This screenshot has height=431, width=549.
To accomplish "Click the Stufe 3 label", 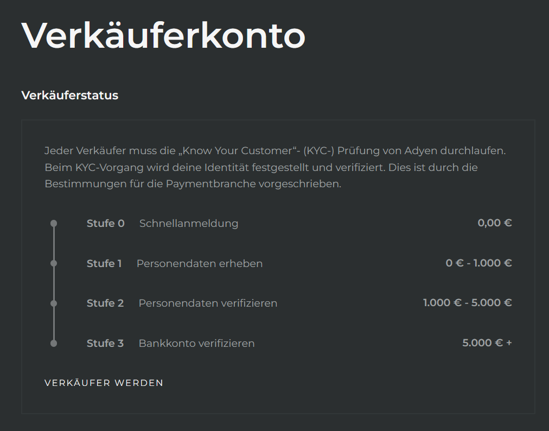I will click(x=105, y=343).
